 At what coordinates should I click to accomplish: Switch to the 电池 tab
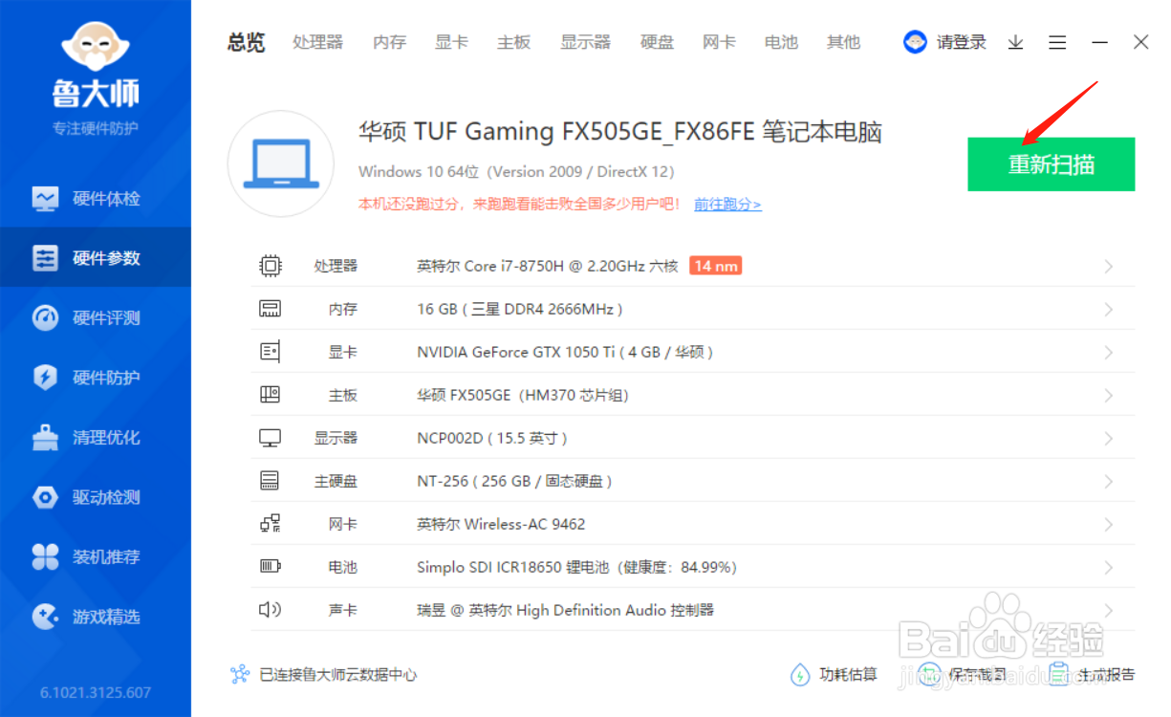(x=781, y=42)
